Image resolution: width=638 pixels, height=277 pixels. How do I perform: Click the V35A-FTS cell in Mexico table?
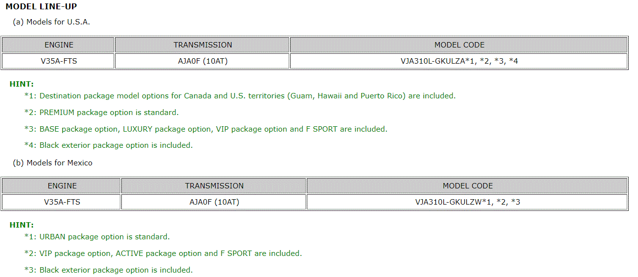62,202
